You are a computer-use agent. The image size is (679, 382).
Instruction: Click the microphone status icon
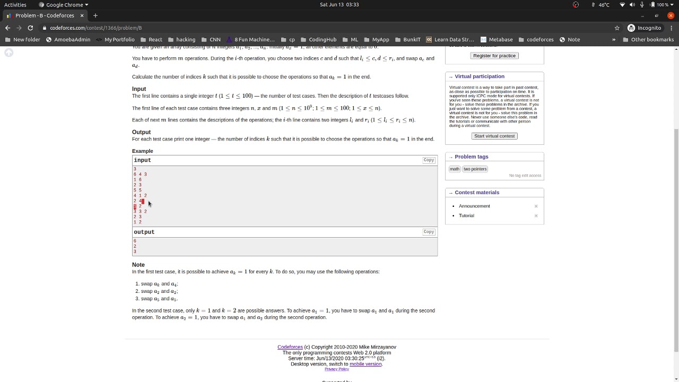pos(642,5)
